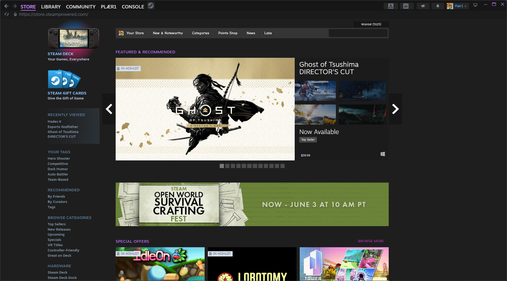The image size is (507, 281).
Task: Open the Tower special offer capsule
Action: click(x=344, y=264)
